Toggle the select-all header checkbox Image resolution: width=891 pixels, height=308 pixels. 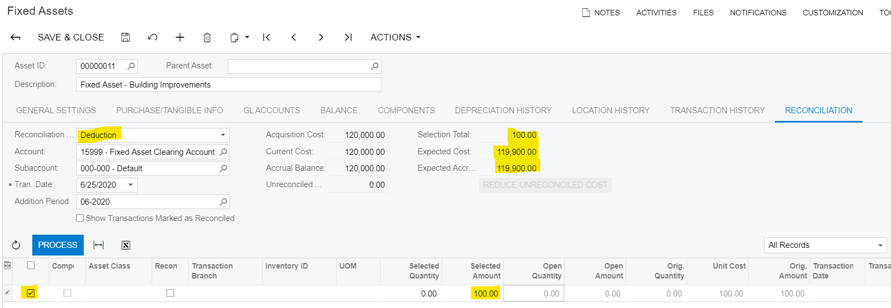pyautogui.click(x=31, y=265)
